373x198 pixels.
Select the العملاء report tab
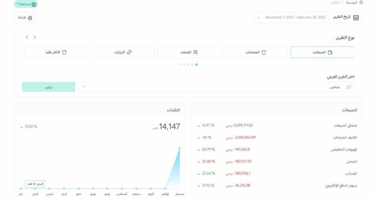[189, 52]
